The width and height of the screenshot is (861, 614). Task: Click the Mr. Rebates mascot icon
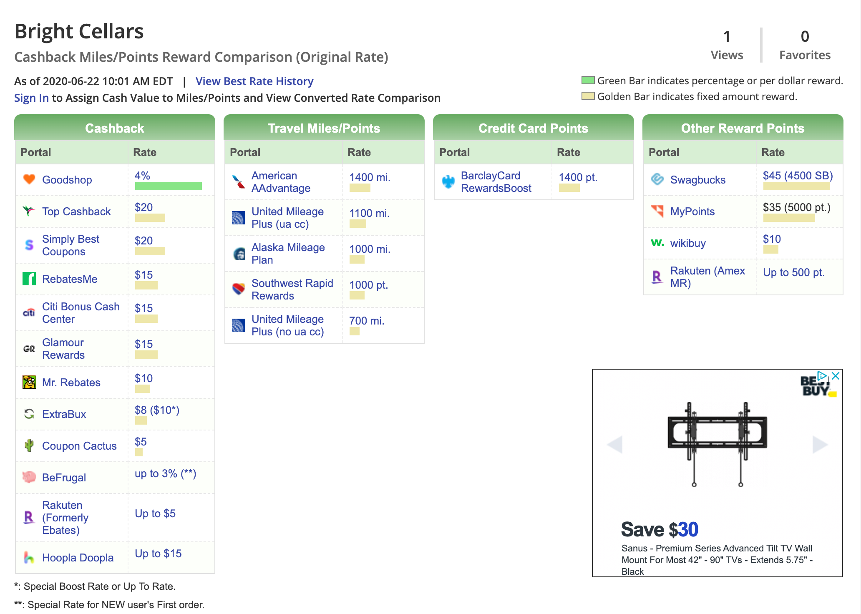tap(29, 382)
